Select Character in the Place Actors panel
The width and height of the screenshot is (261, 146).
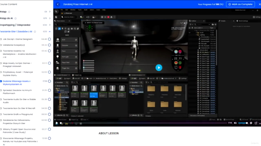tap(66, 45)
